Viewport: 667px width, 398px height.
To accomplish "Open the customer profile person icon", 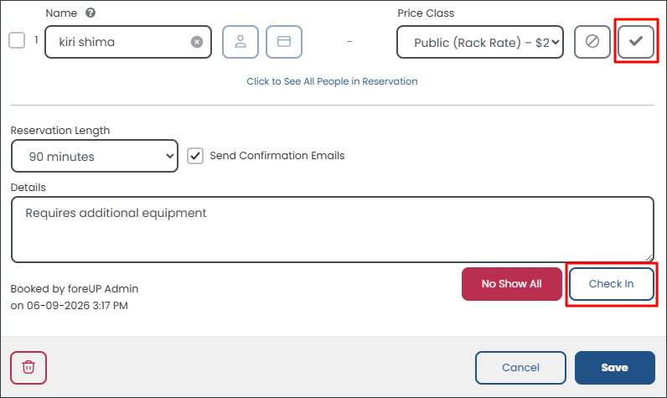I will (x=240, y=42).
